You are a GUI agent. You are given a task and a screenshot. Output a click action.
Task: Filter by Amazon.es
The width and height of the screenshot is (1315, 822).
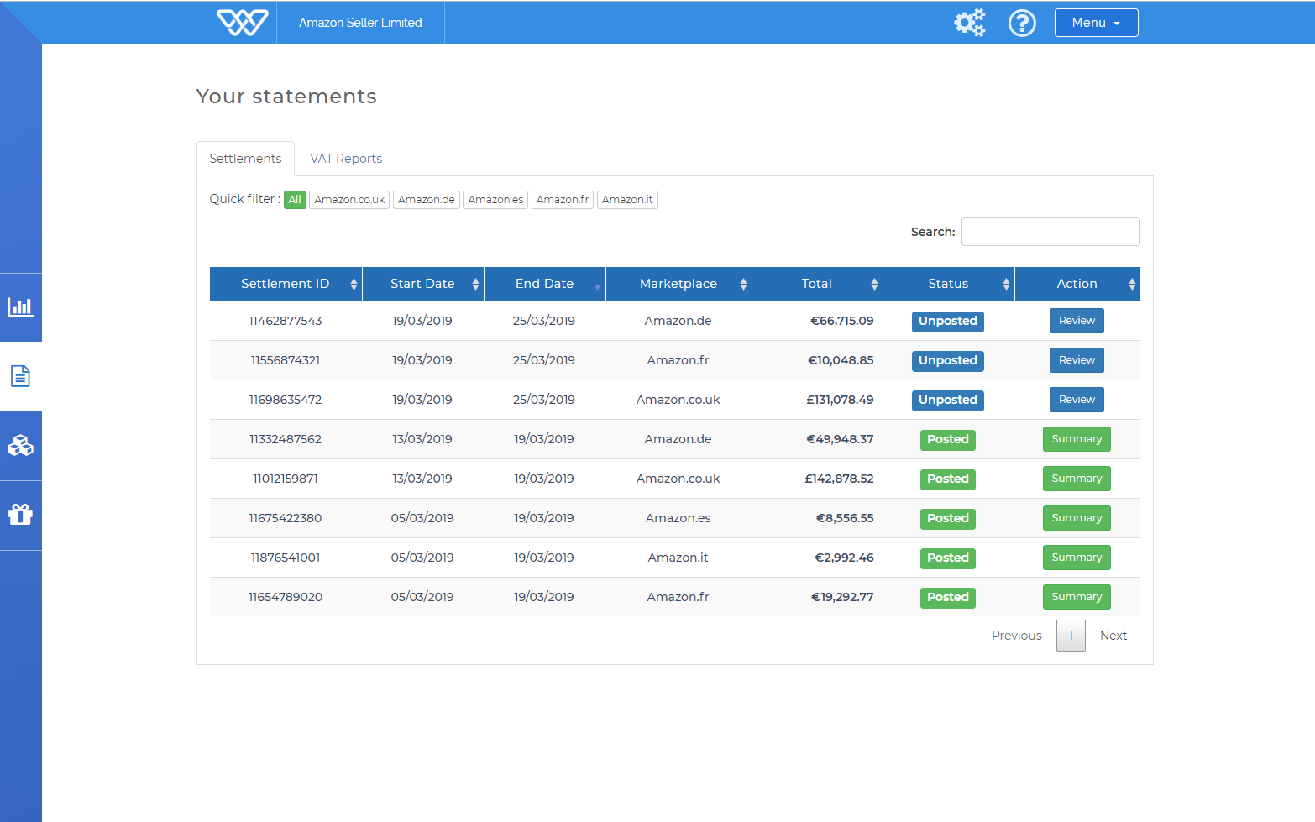pyautogui.click(x=495, y=200)
